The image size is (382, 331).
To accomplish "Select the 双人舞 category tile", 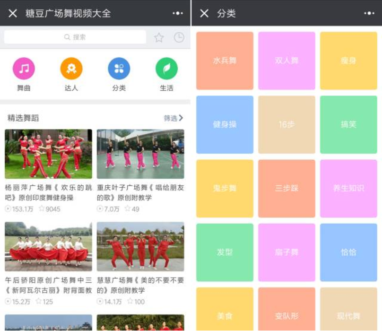I will click(x=286, y=61).
